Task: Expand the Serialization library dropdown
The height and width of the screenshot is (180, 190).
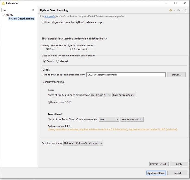Action: pyautogui.click(x=83, y=143)
